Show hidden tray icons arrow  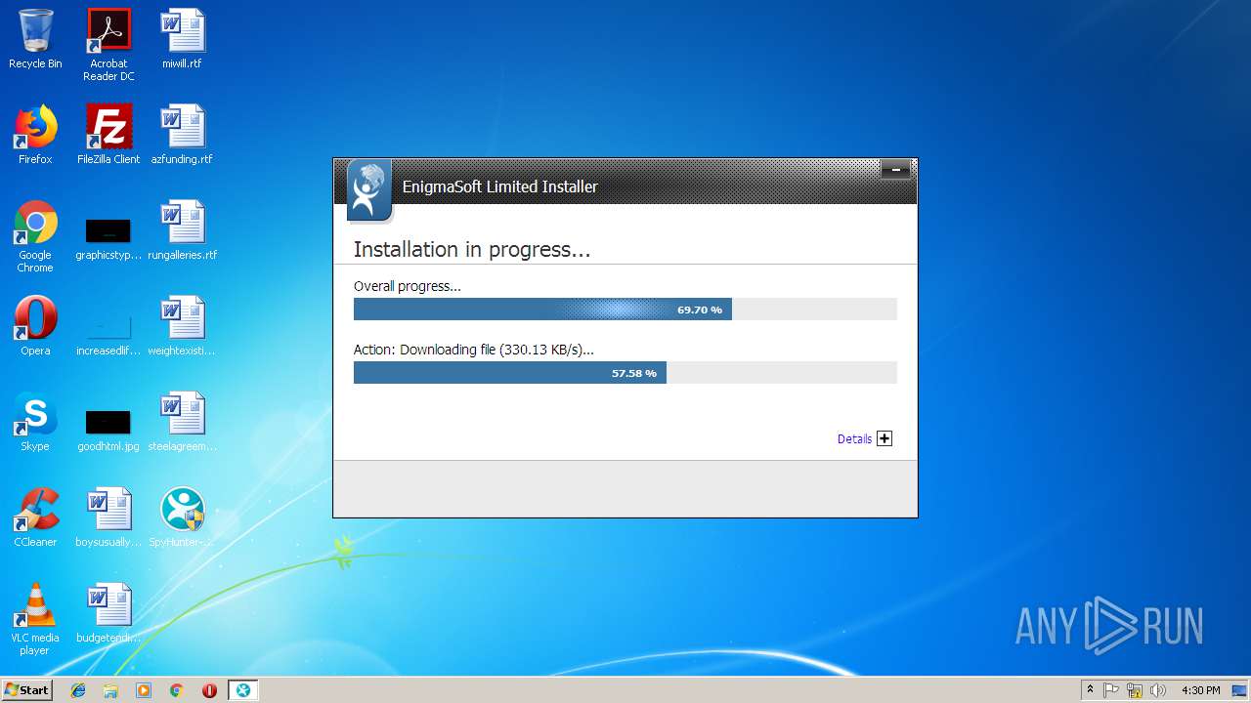[1090, 690]
